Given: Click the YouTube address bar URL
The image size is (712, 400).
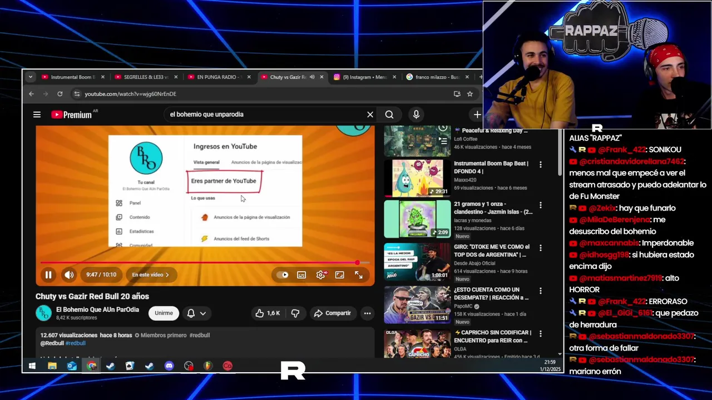Looking at the screenshot, I should (x=130, y=94).
